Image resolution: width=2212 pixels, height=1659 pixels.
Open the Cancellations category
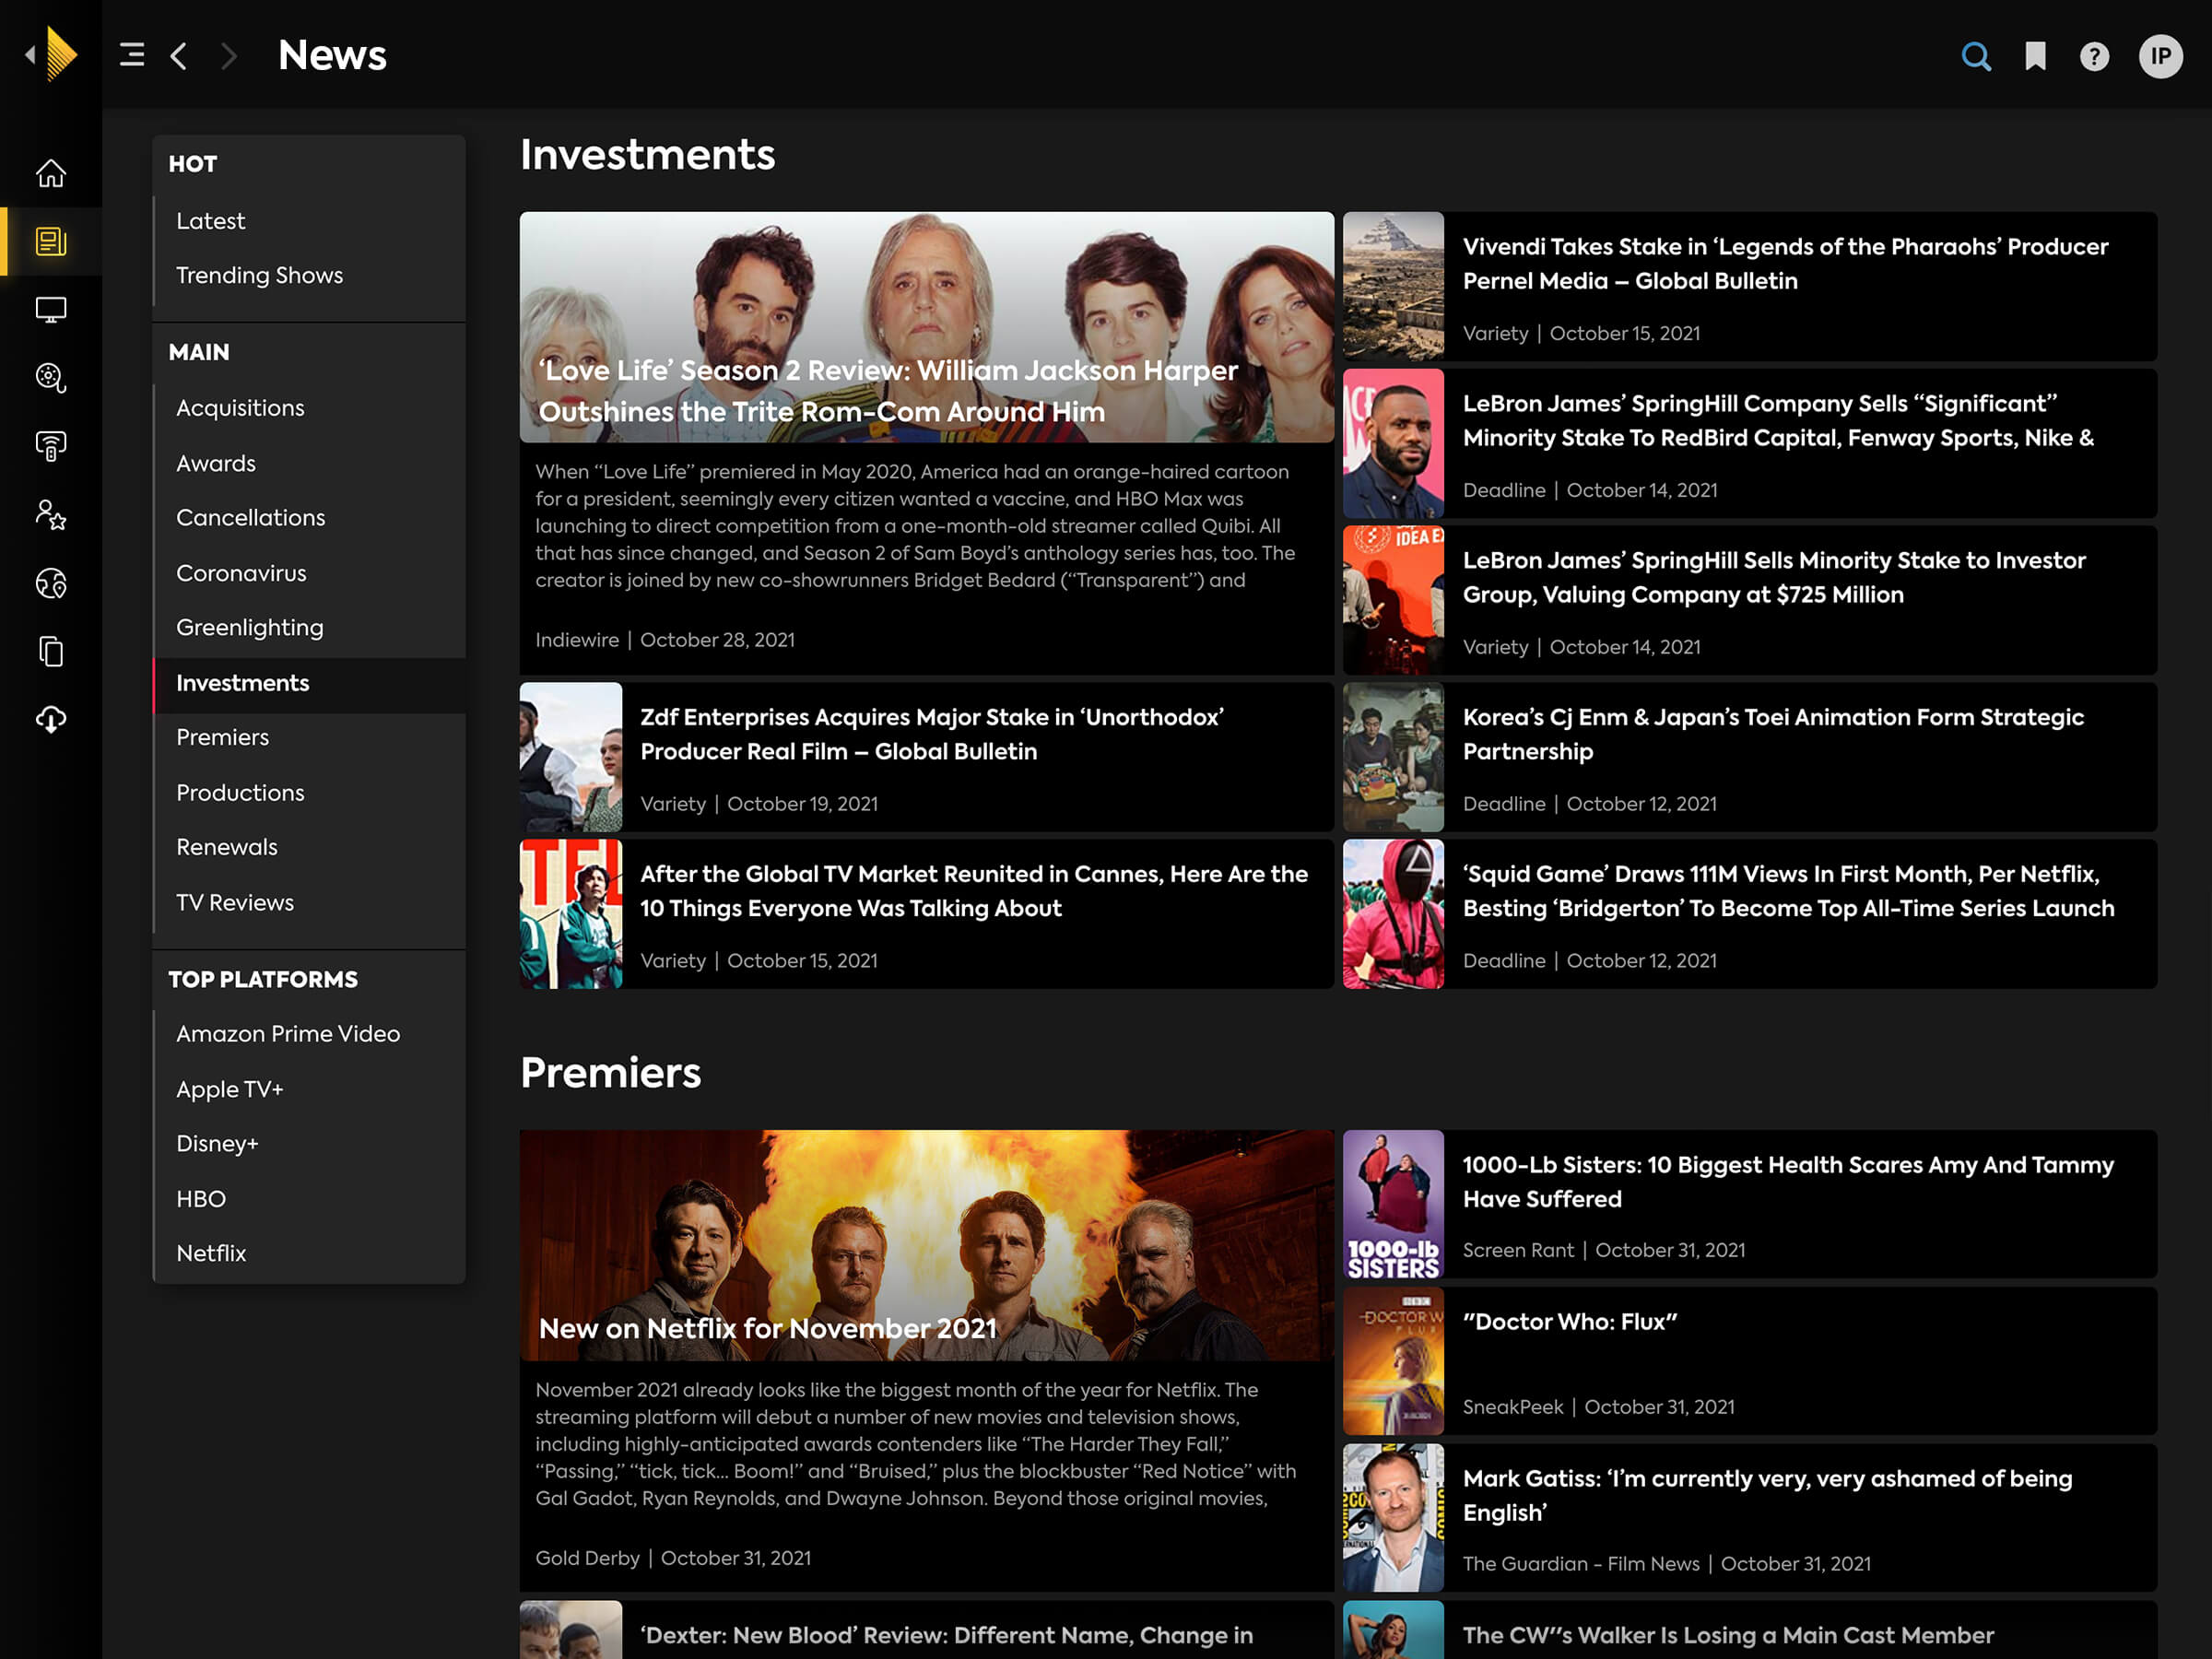click(310, 518)
